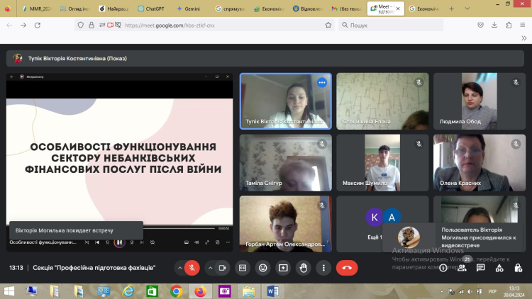Unmute the microphone in Meet toolbar
The height and width of the screenshot is (299, 532).
pos(192,268)
